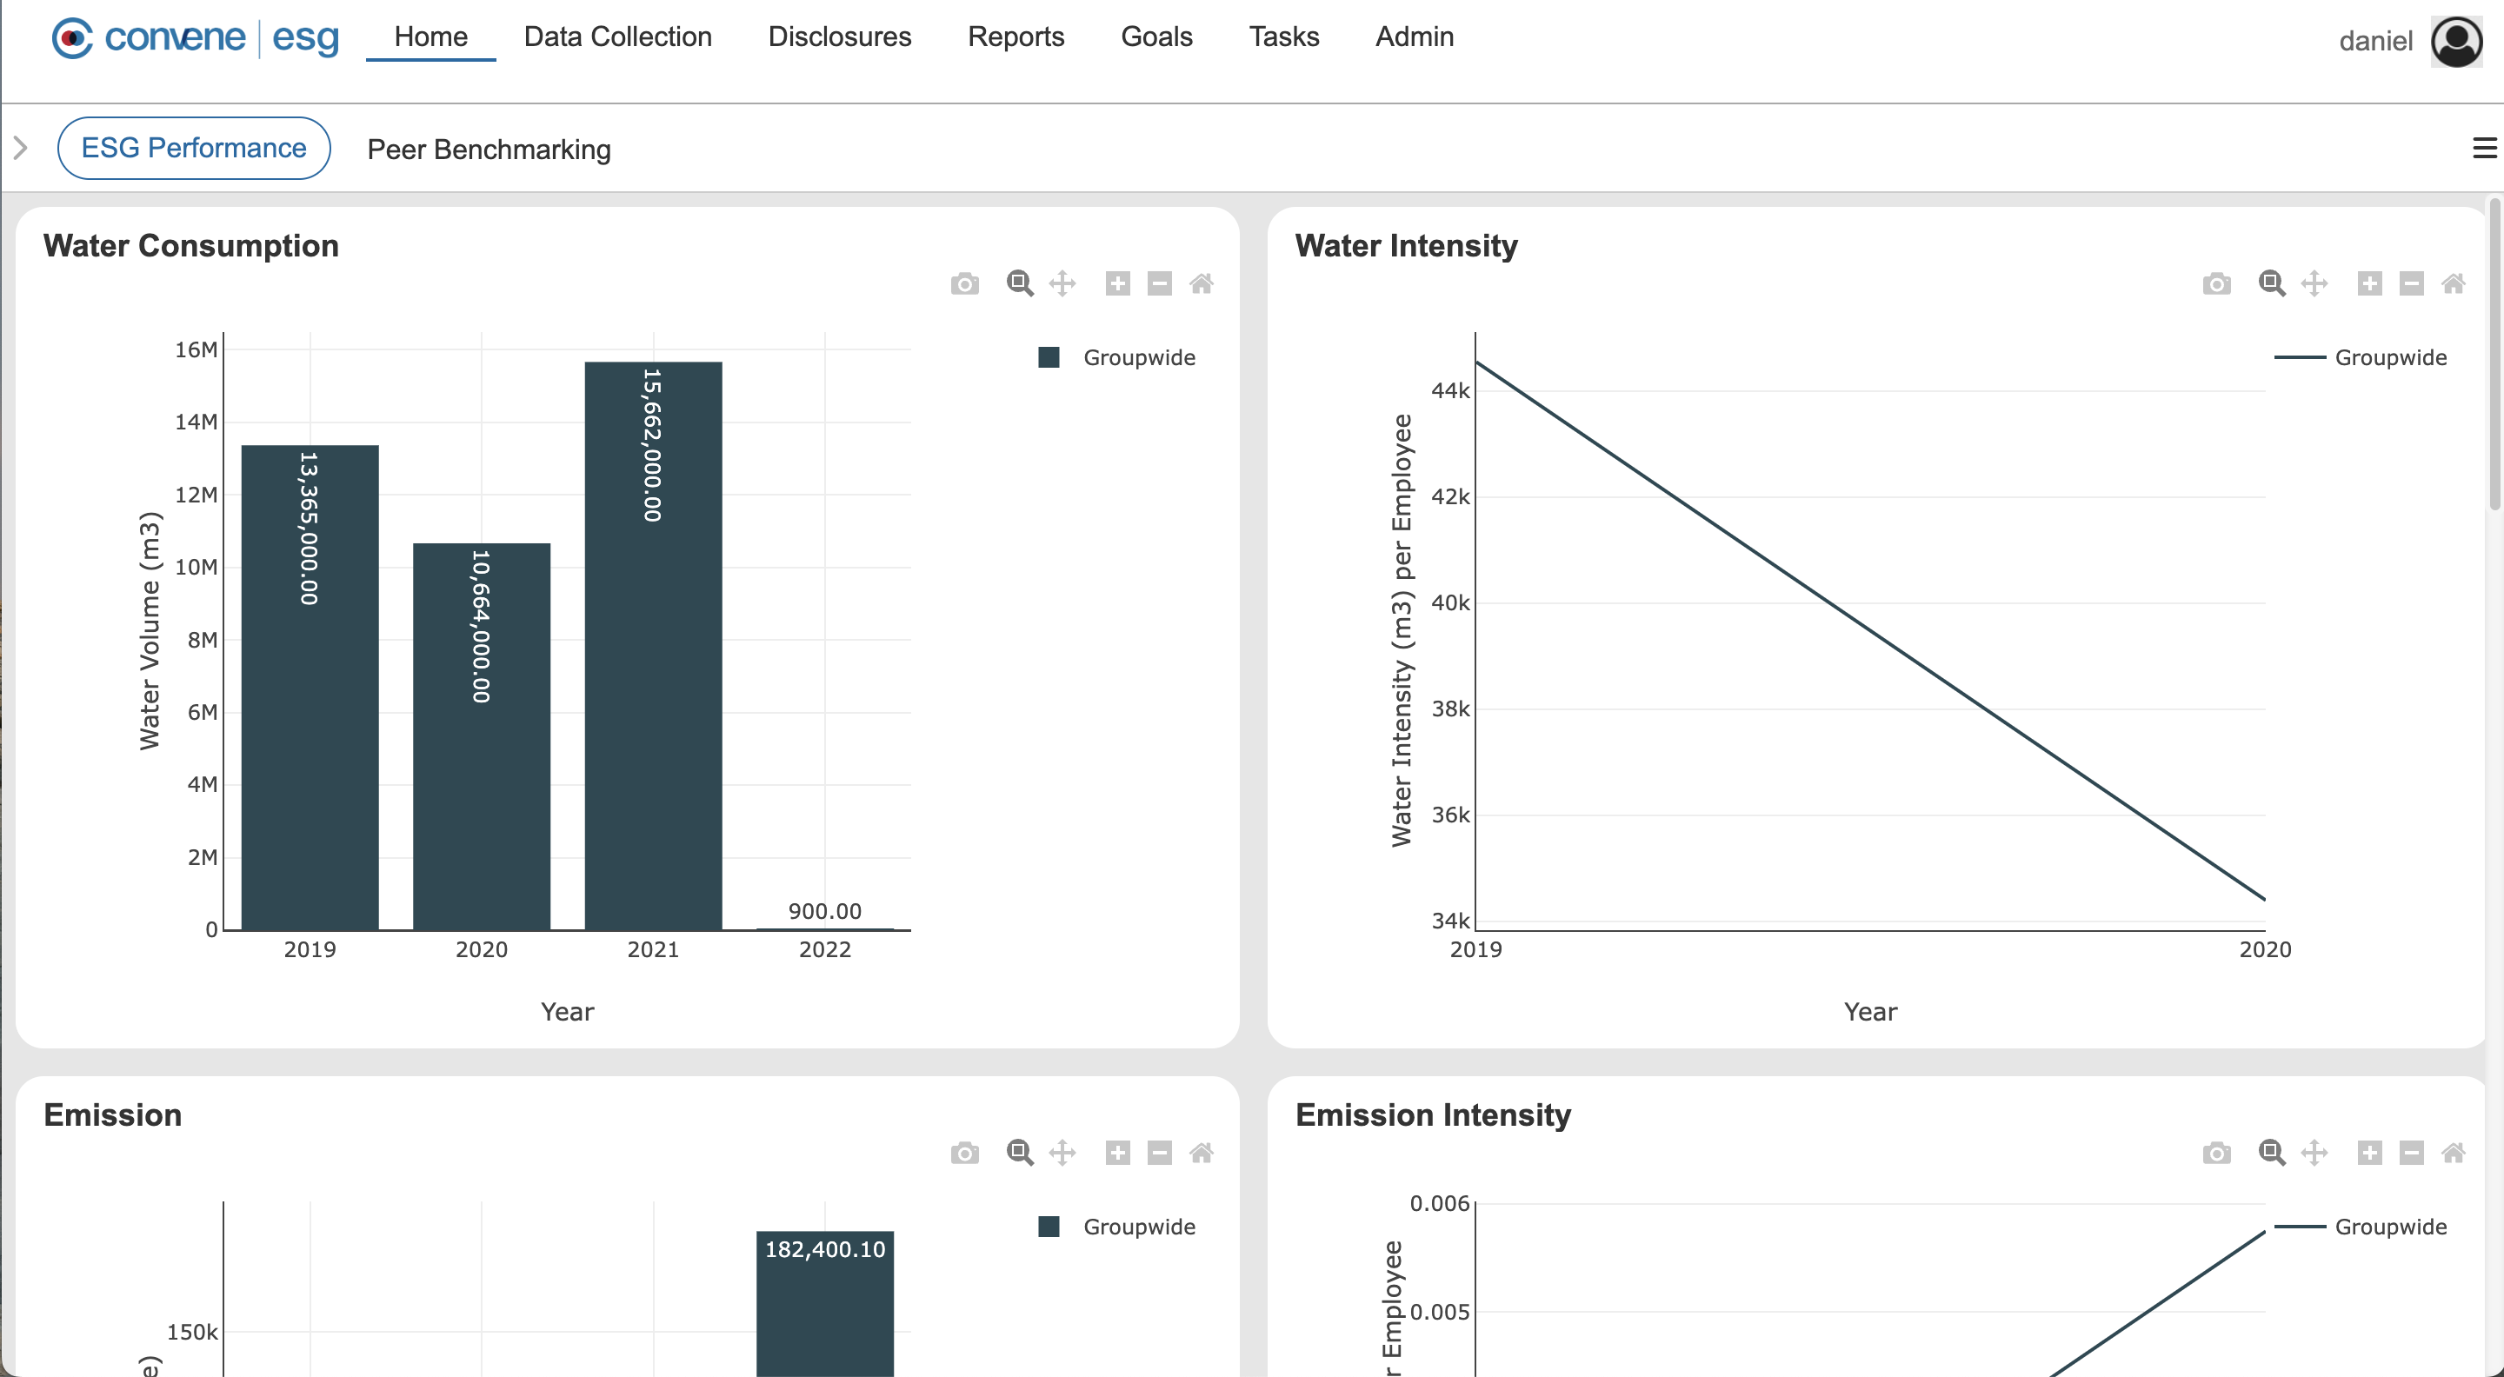The width and height of the screenshot is (2504, 1377).
Task: Click the Convene ESG logo
Action: click(x=195, y=38)
